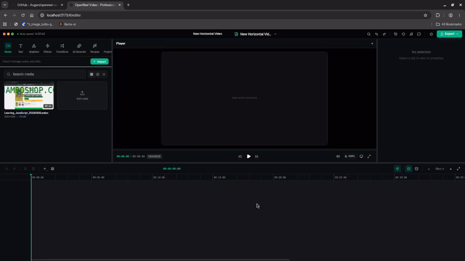The width and height of the screenshot is (465, 261).
Task: Open the Transitions tab
Action: pyautogui.click(x=62, y=48)
